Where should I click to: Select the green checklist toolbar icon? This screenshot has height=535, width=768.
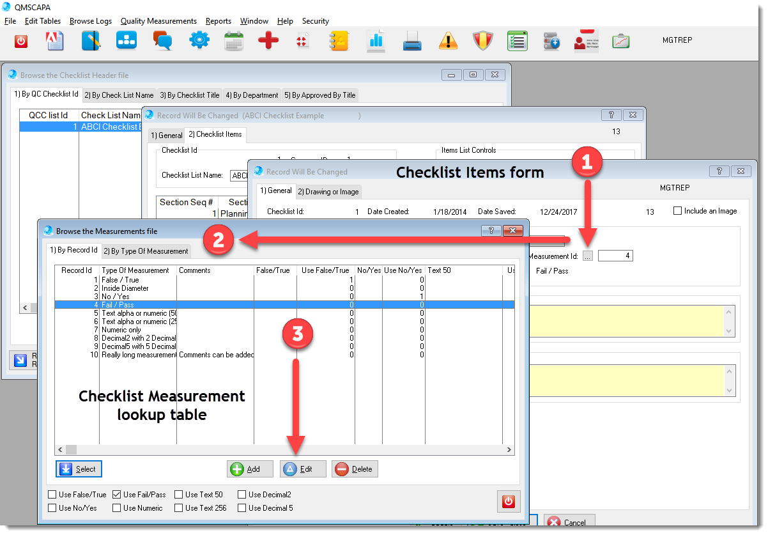517,40
